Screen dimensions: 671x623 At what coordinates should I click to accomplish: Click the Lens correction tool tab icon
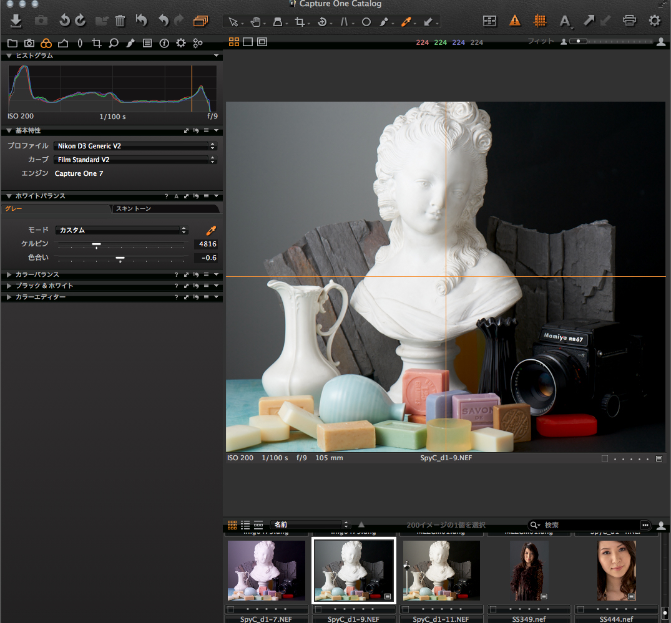pos(79,43)
